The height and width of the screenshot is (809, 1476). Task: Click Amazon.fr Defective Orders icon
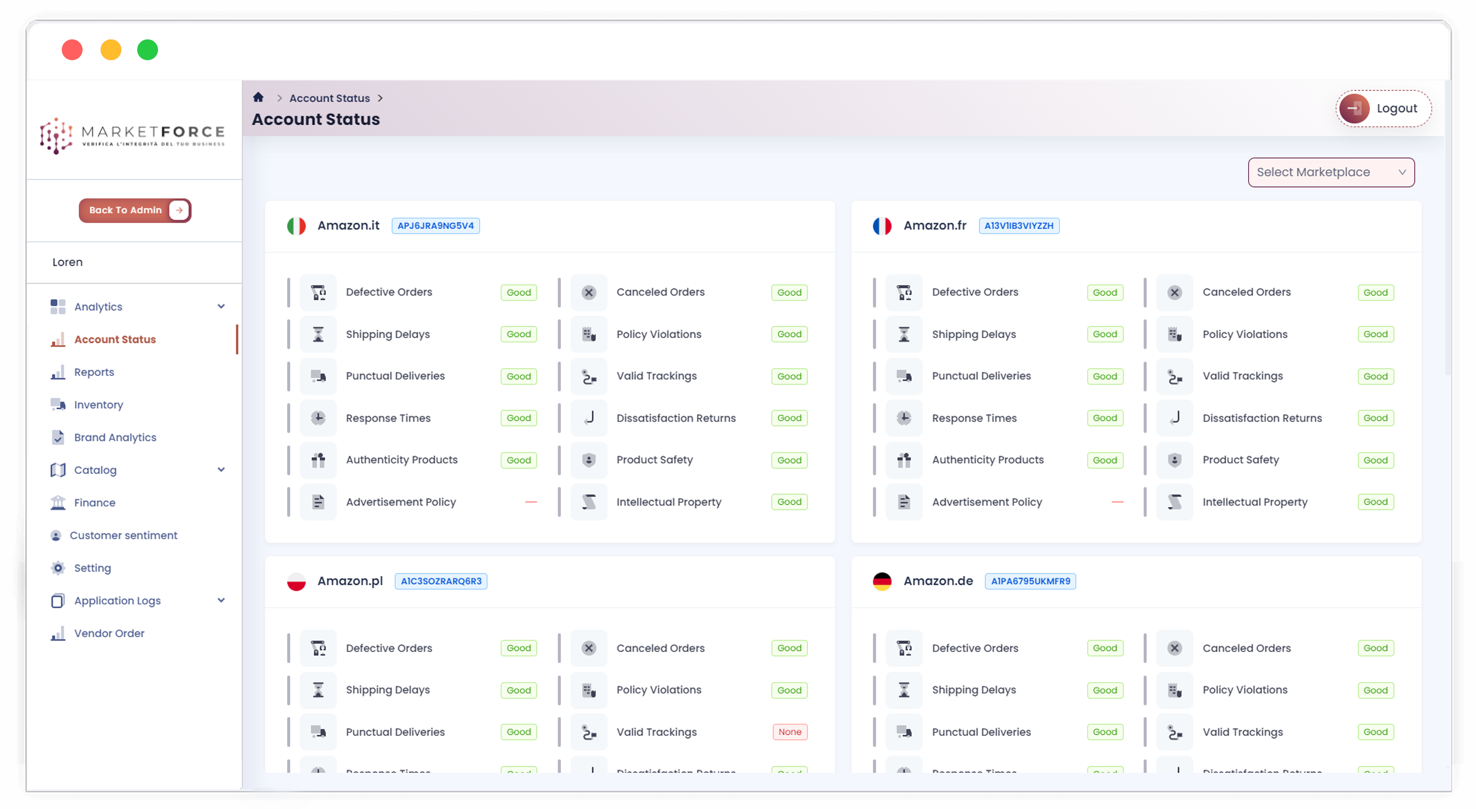point(904,293)
